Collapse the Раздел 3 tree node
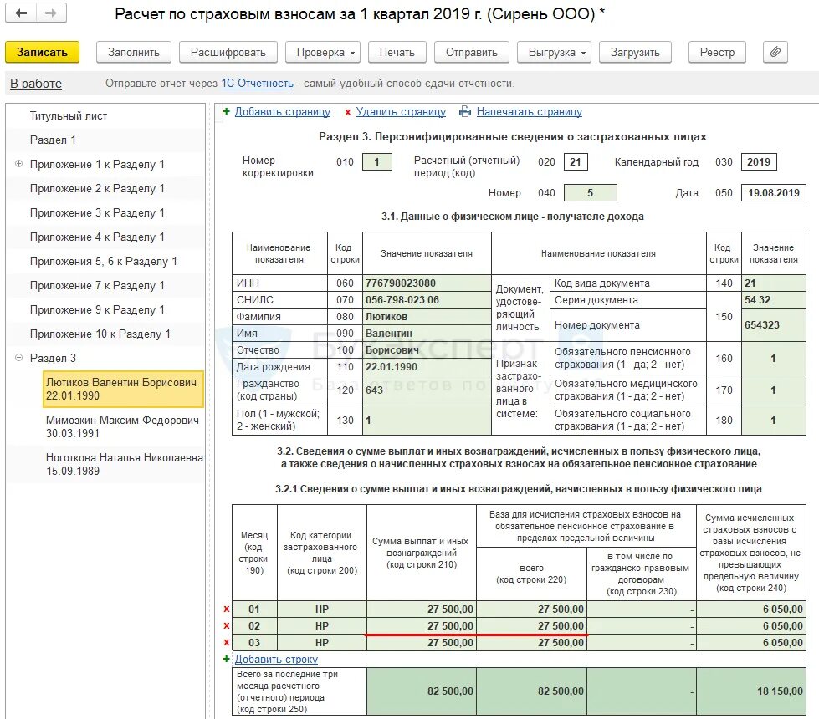This screenshot has width=819, height=719. (18, 358)
